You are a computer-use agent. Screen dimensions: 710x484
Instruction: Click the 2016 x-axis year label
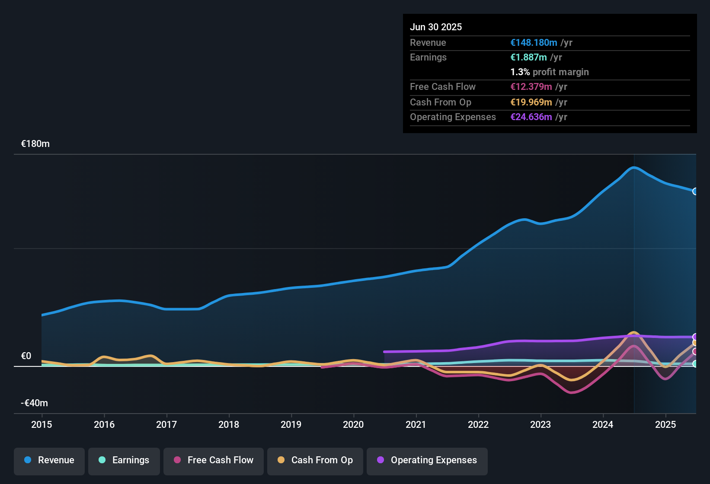104,424
